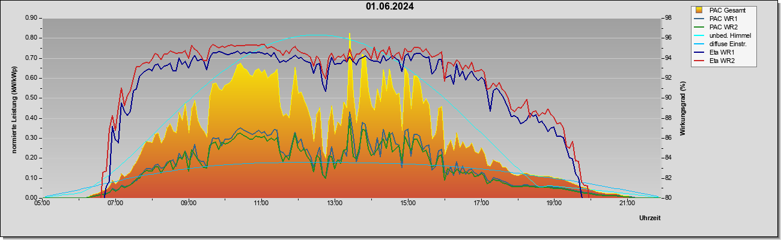
Task: Click the 0.80 left axis value
Action: point(32,38)
